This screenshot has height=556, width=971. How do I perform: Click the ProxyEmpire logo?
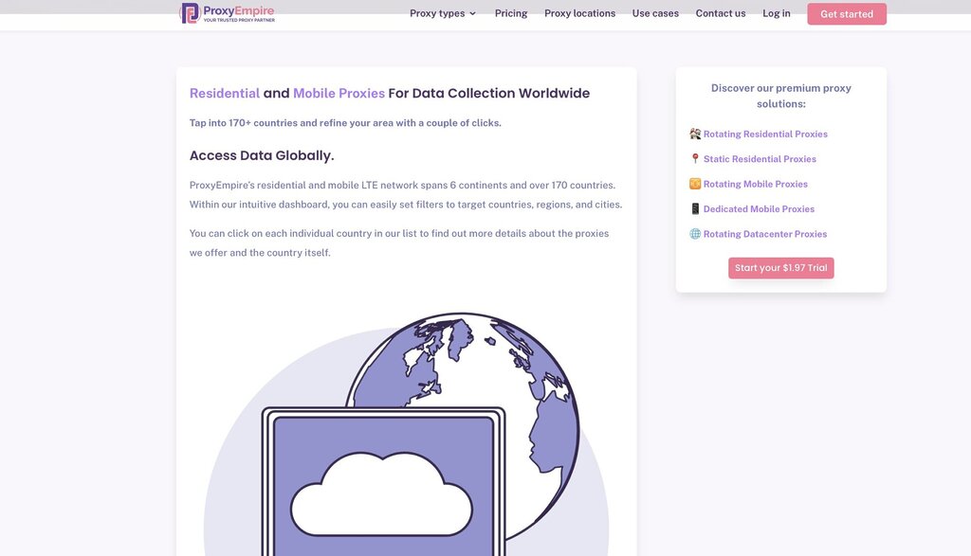point(228,13)
